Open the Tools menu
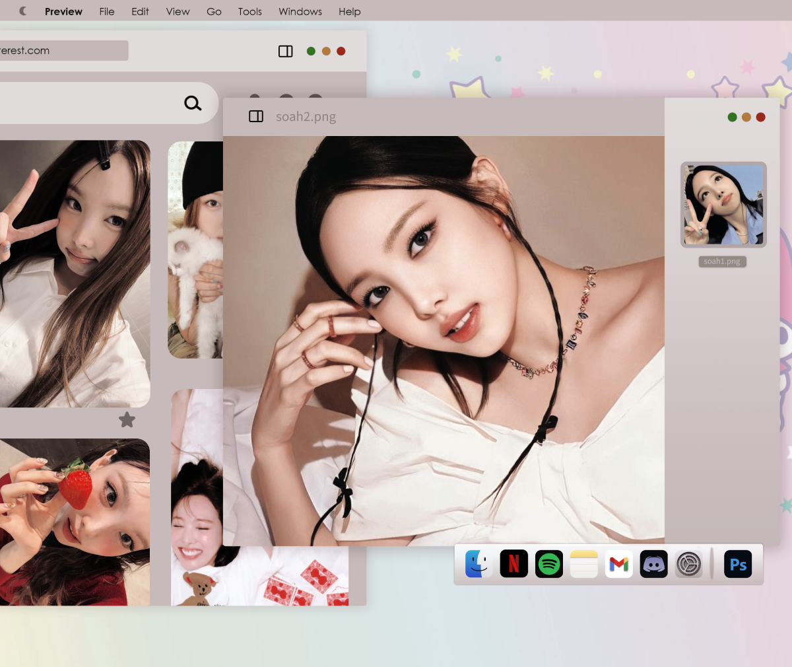This screenshot has width=792, height=667. tap(250, 11)
